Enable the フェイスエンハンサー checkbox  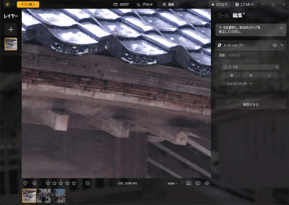[224, 83]
